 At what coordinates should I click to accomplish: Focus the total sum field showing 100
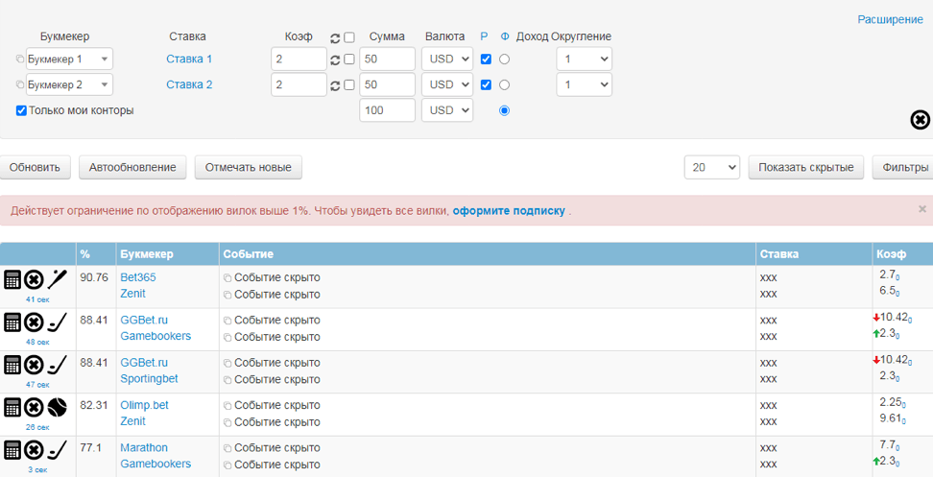[388, 110]
